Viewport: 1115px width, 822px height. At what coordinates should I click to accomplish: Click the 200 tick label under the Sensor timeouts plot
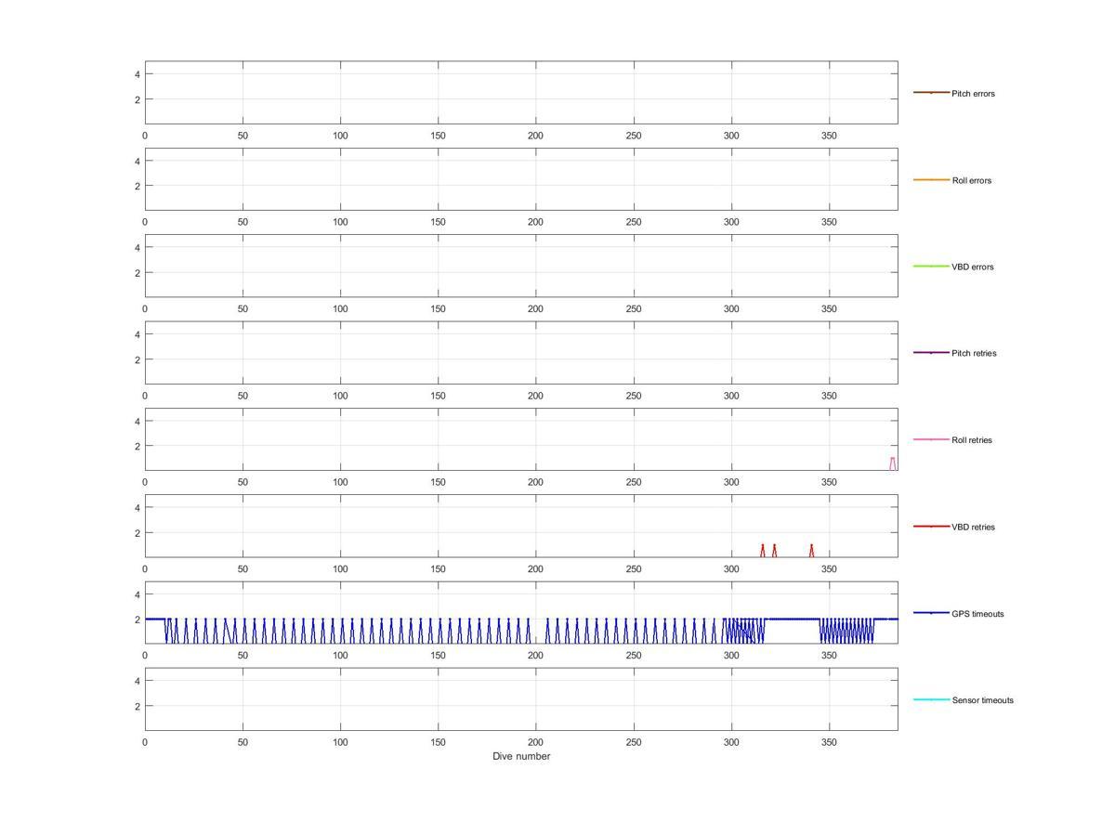point(536,742)
